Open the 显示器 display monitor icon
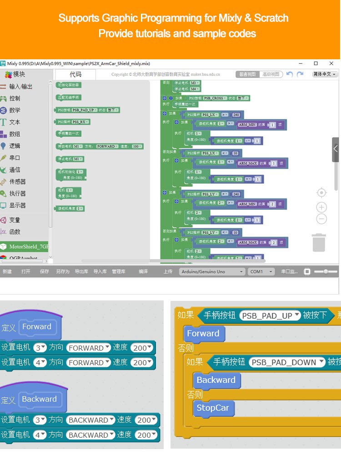Screen dimensions: 341x455 pyautogui.click(x=3, y=206)
